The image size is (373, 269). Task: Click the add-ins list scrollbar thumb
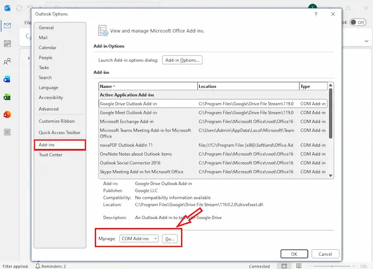[330, 113]
